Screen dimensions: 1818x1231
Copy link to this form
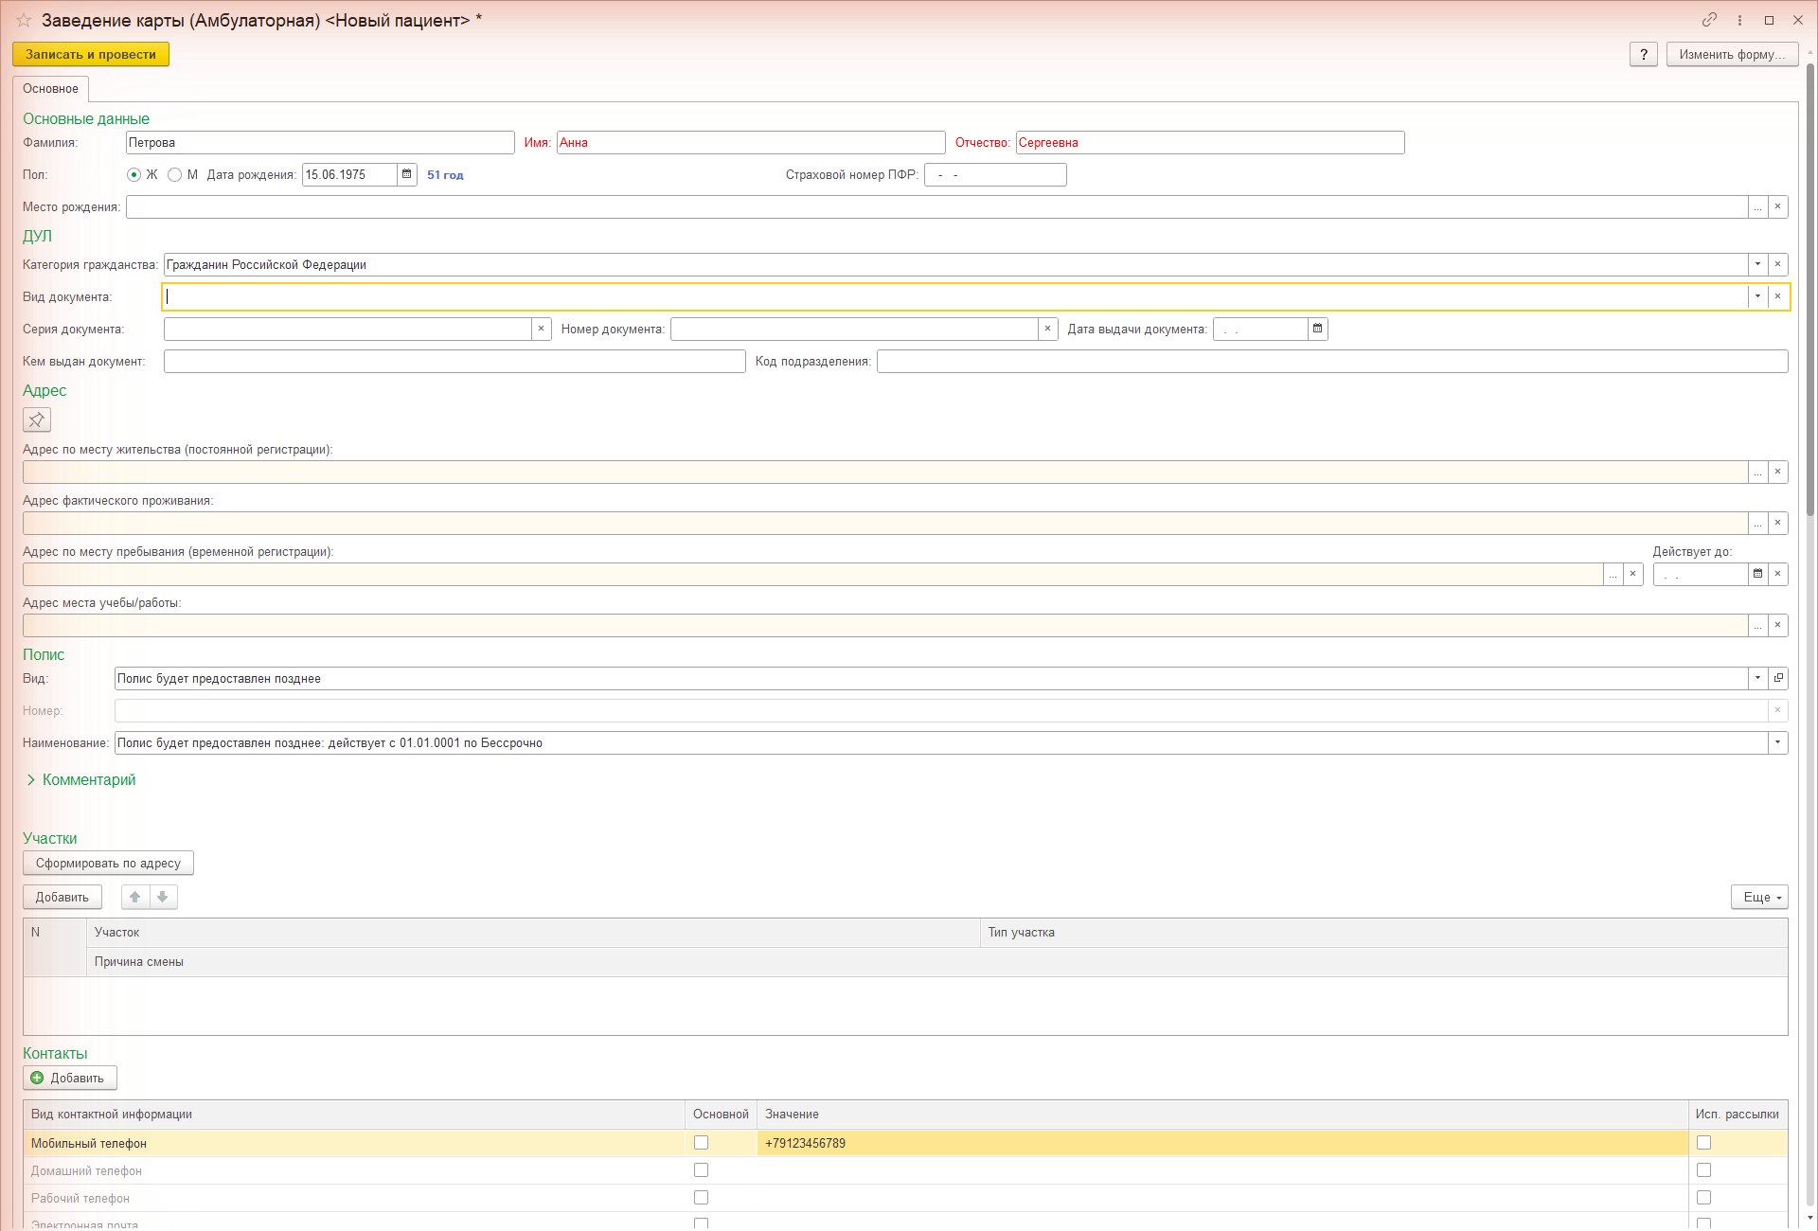tap(1709, 20)
